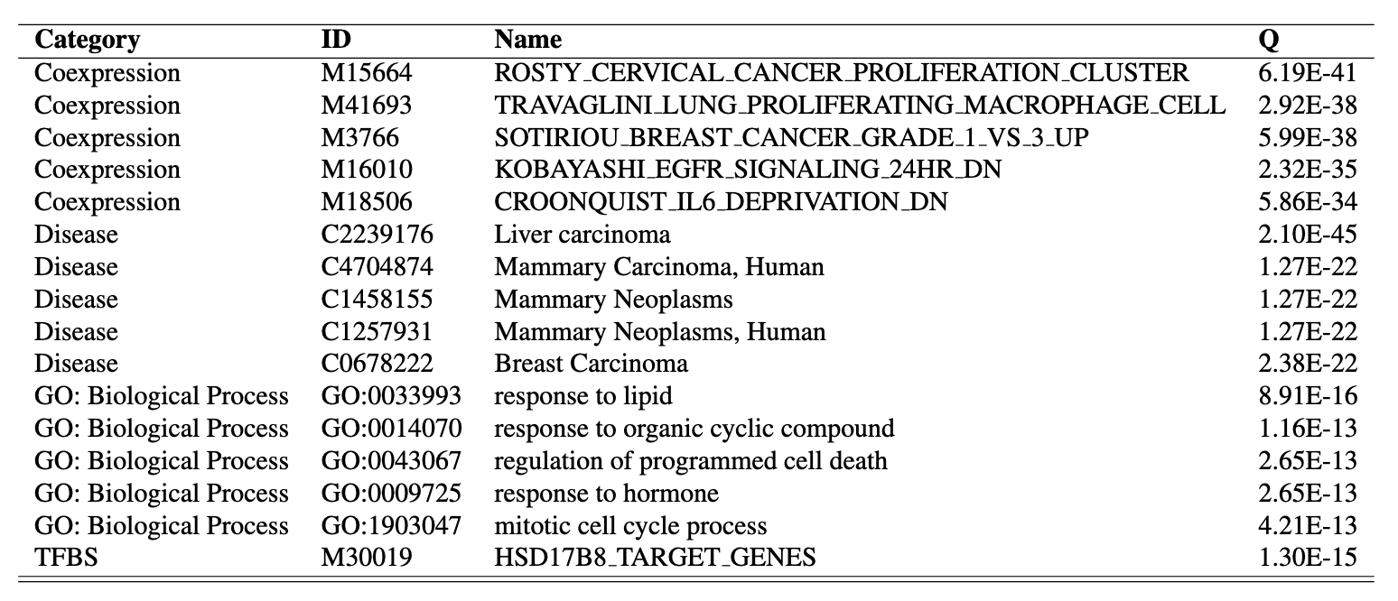Click the Liver carcinoma disease name
1398x601 pixels.
tap(582, 235)
